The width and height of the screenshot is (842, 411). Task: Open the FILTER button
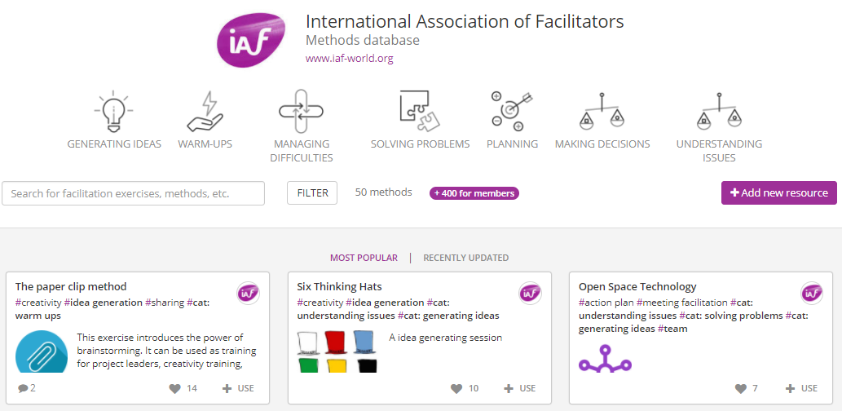[312, 193]
